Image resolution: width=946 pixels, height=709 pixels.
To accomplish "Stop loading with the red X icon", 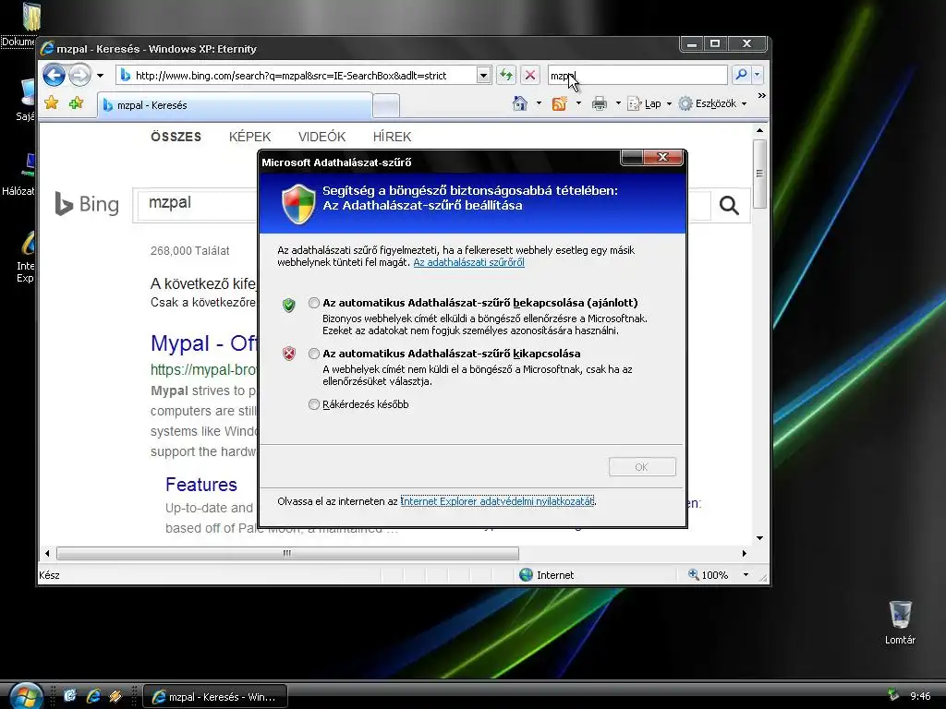I will (x=529, y=76).
